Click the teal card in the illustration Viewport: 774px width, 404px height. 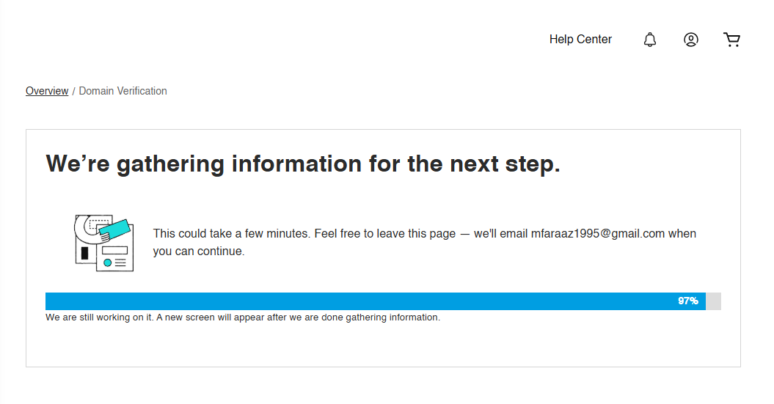[x=114, y=230]
